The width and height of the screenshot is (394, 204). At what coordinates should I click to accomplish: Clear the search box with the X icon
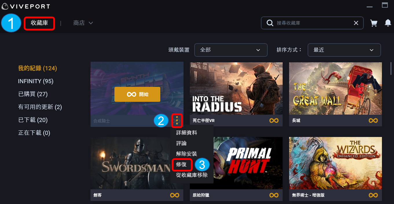[x=356, y=23]
